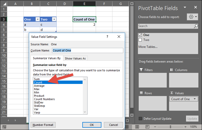Viewport: 202px width, 130px height.
Task: Click the zoom in plus icon
Action: (185, 127)
